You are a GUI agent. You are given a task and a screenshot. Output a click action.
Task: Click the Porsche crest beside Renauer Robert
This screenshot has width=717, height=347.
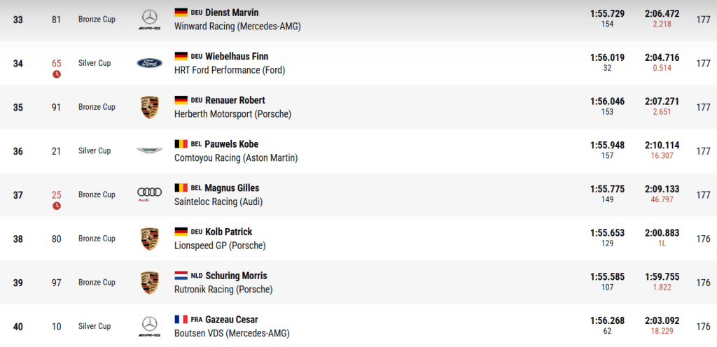[149, 107]
